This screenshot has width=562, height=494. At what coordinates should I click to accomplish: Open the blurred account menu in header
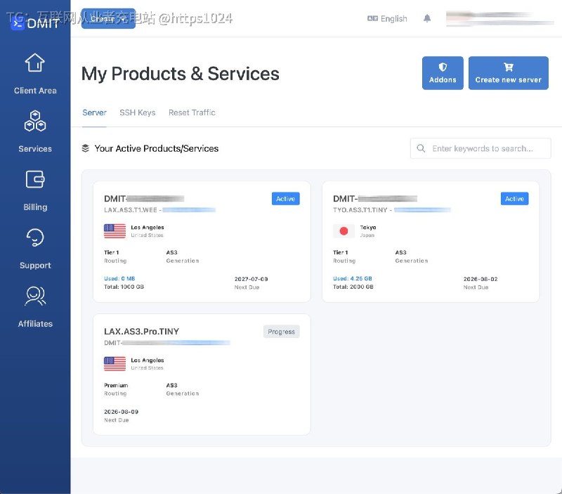499,18
